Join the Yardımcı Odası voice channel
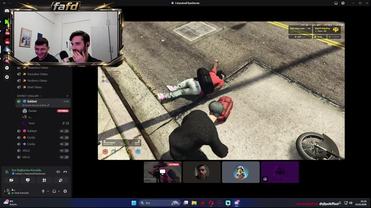 pyautogui.click(x=43, y=81)
